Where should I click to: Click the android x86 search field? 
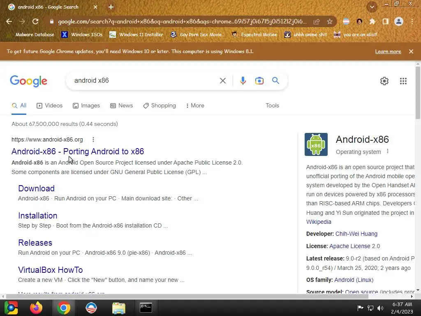coord(145,80)
